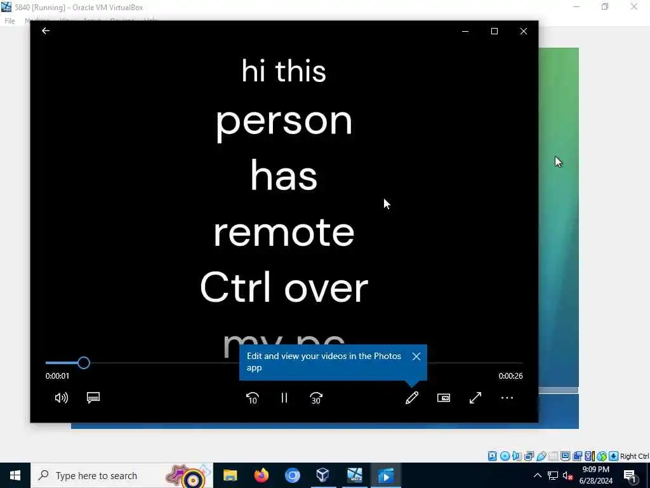Minimize the video player window

(x=465, y=31)
